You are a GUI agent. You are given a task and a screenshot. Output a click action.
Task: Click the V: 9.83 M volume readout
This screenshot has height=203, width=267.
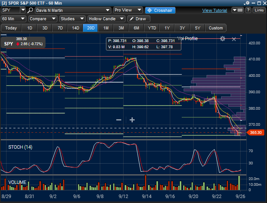tap(116, 47)
